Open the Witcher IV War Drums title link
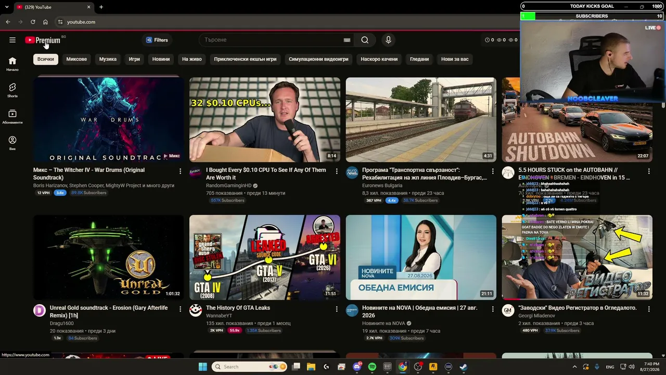The image size is (666, 375). pos(89,174)
